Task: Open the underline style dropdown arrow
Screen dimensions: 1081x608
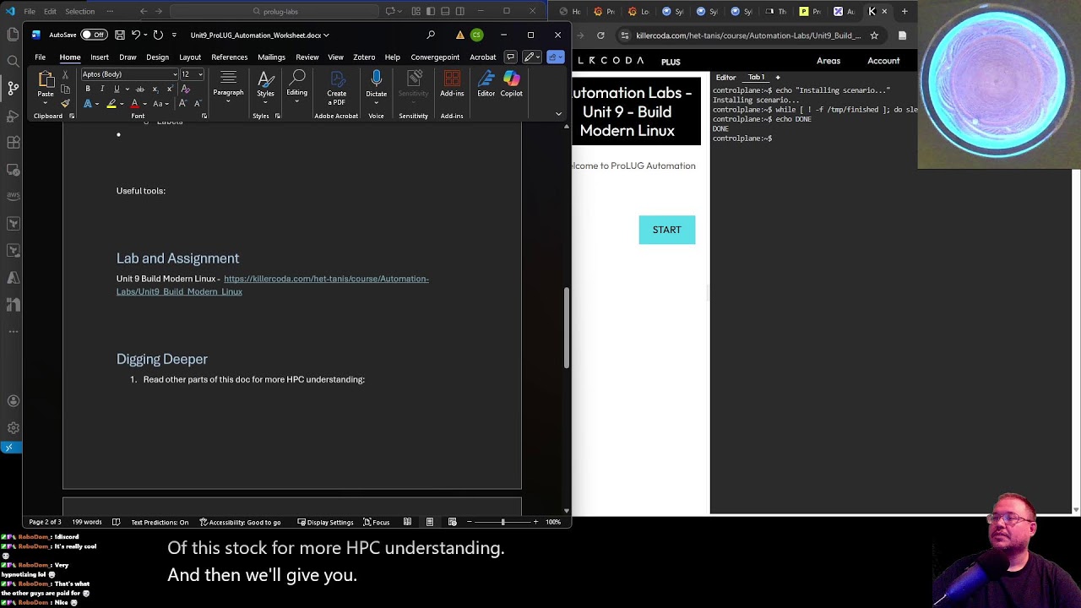Action: [x=127, y=89]
